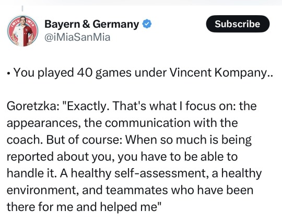This screenshot has width=282, height=224.
Task: Subscribe to the Bayern & Germany account
Action: tap(238, 24)
